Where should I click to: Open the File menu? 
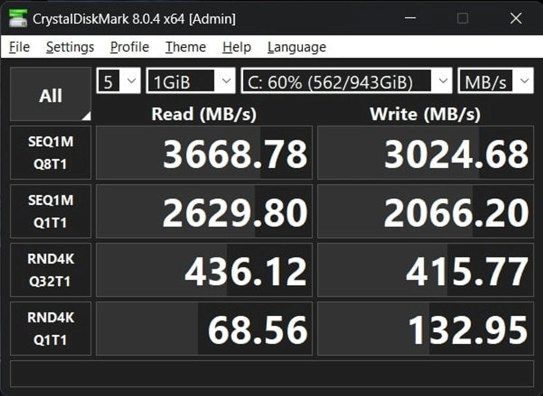[19, 47]
